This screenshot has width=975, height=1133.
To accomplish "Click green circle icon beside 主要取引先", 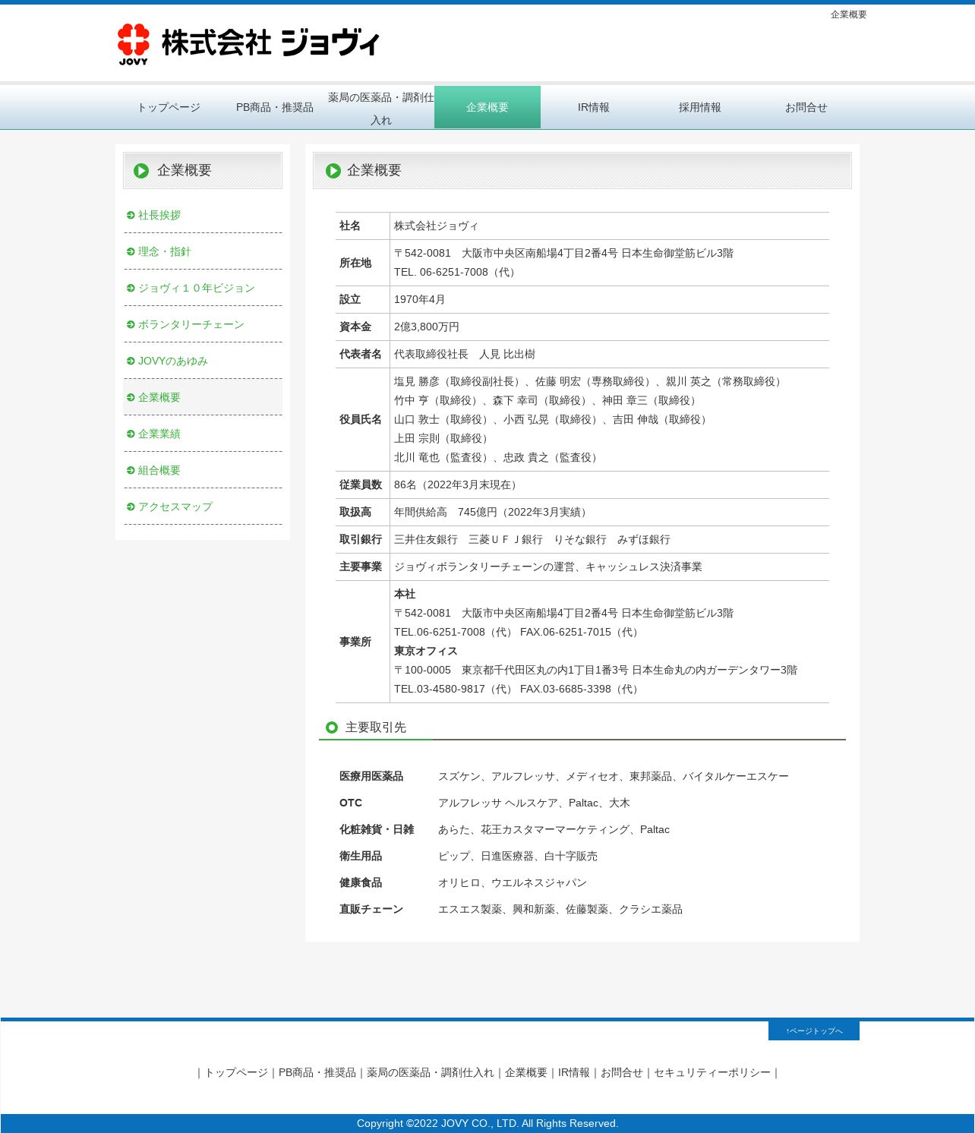I will (x=332, y=727).
